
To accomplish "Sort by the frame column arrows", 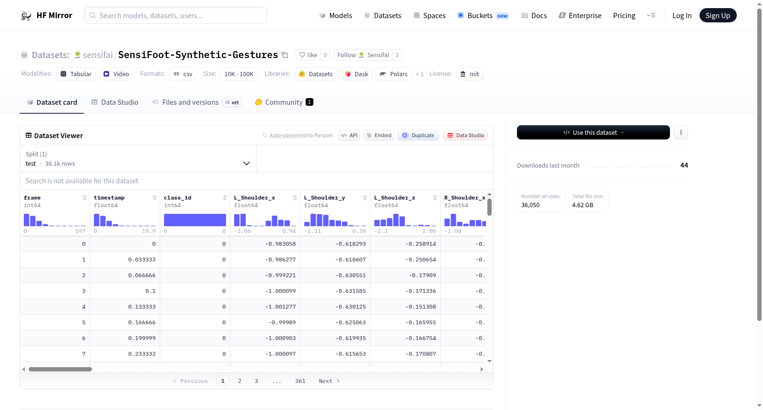I will coord(84,198).
